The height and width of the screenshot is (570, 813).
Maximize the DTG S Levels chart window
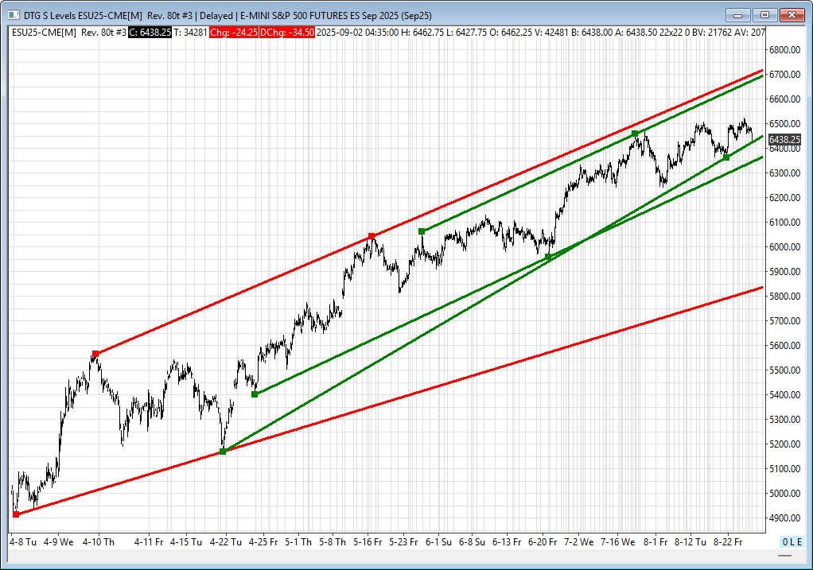coord(764,15)
